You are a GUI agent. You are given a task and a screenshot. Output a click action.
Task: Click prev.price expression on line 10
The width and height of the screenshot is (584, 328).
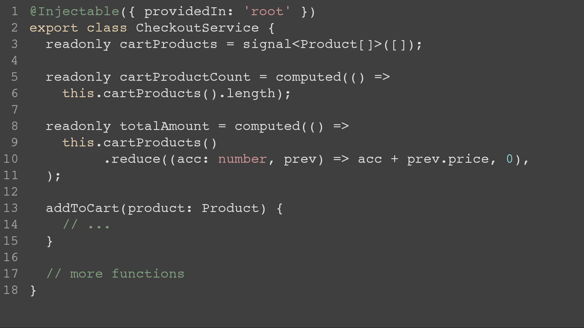point(448,159)
